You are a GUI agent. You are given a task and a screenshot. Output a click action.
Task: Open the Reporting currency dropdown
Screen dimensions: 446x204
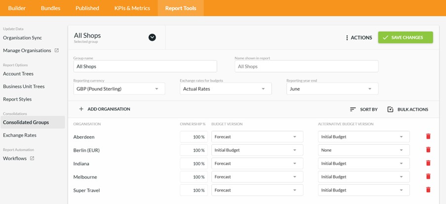[119, 89]
